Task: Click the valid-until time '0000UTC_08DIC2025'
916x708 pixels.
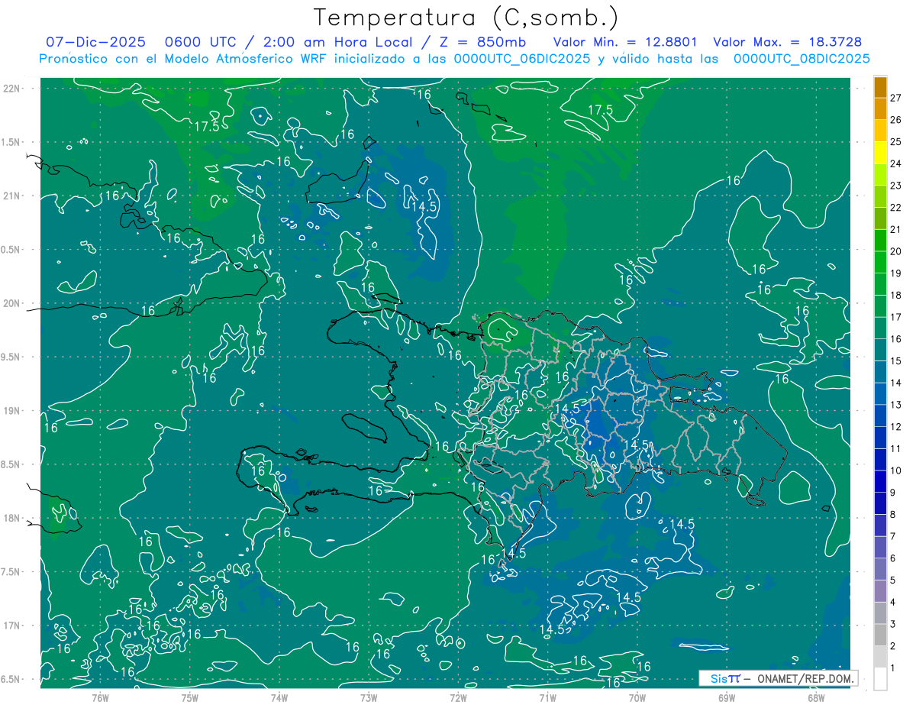Action: (x=801, y=59)
